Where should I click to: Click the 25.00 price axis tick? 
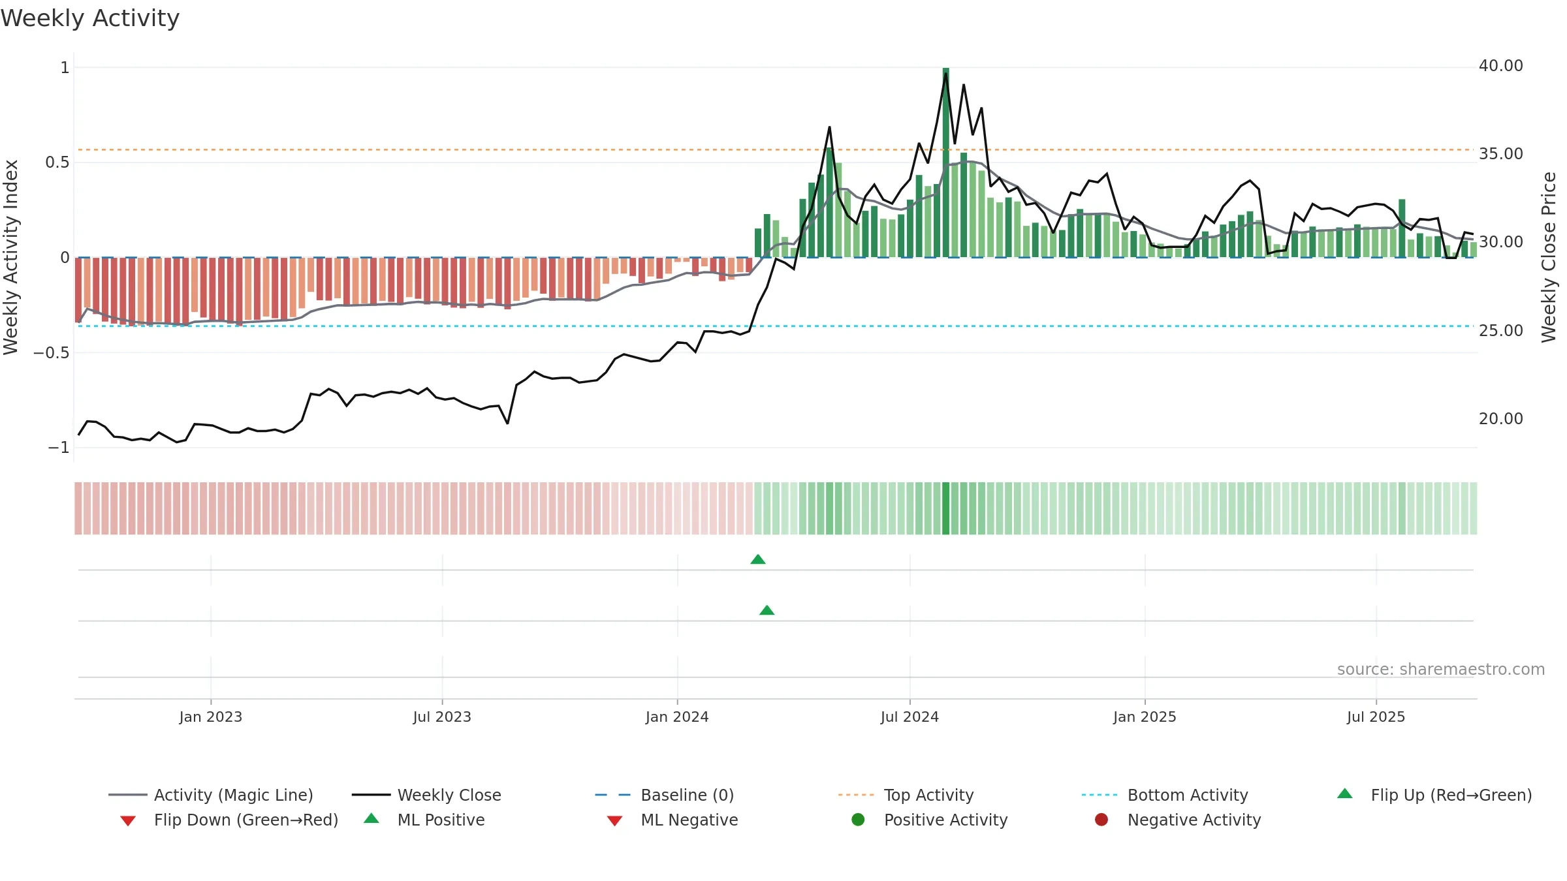pos(1500,331)
